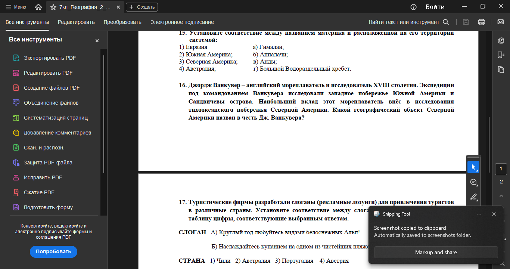Click the print icon
This screenshot has height=269, width=510.
point(482,22)
